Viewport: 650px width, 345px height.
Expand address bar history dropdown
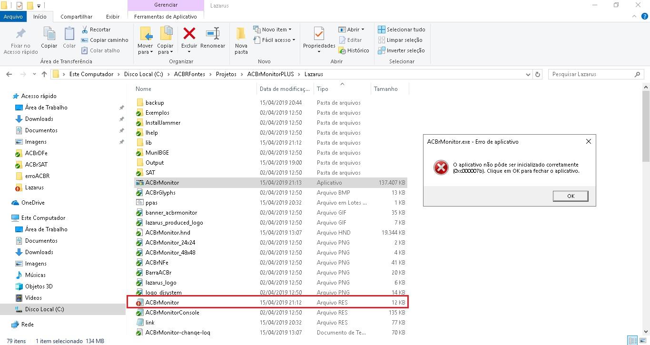point(528,74)
